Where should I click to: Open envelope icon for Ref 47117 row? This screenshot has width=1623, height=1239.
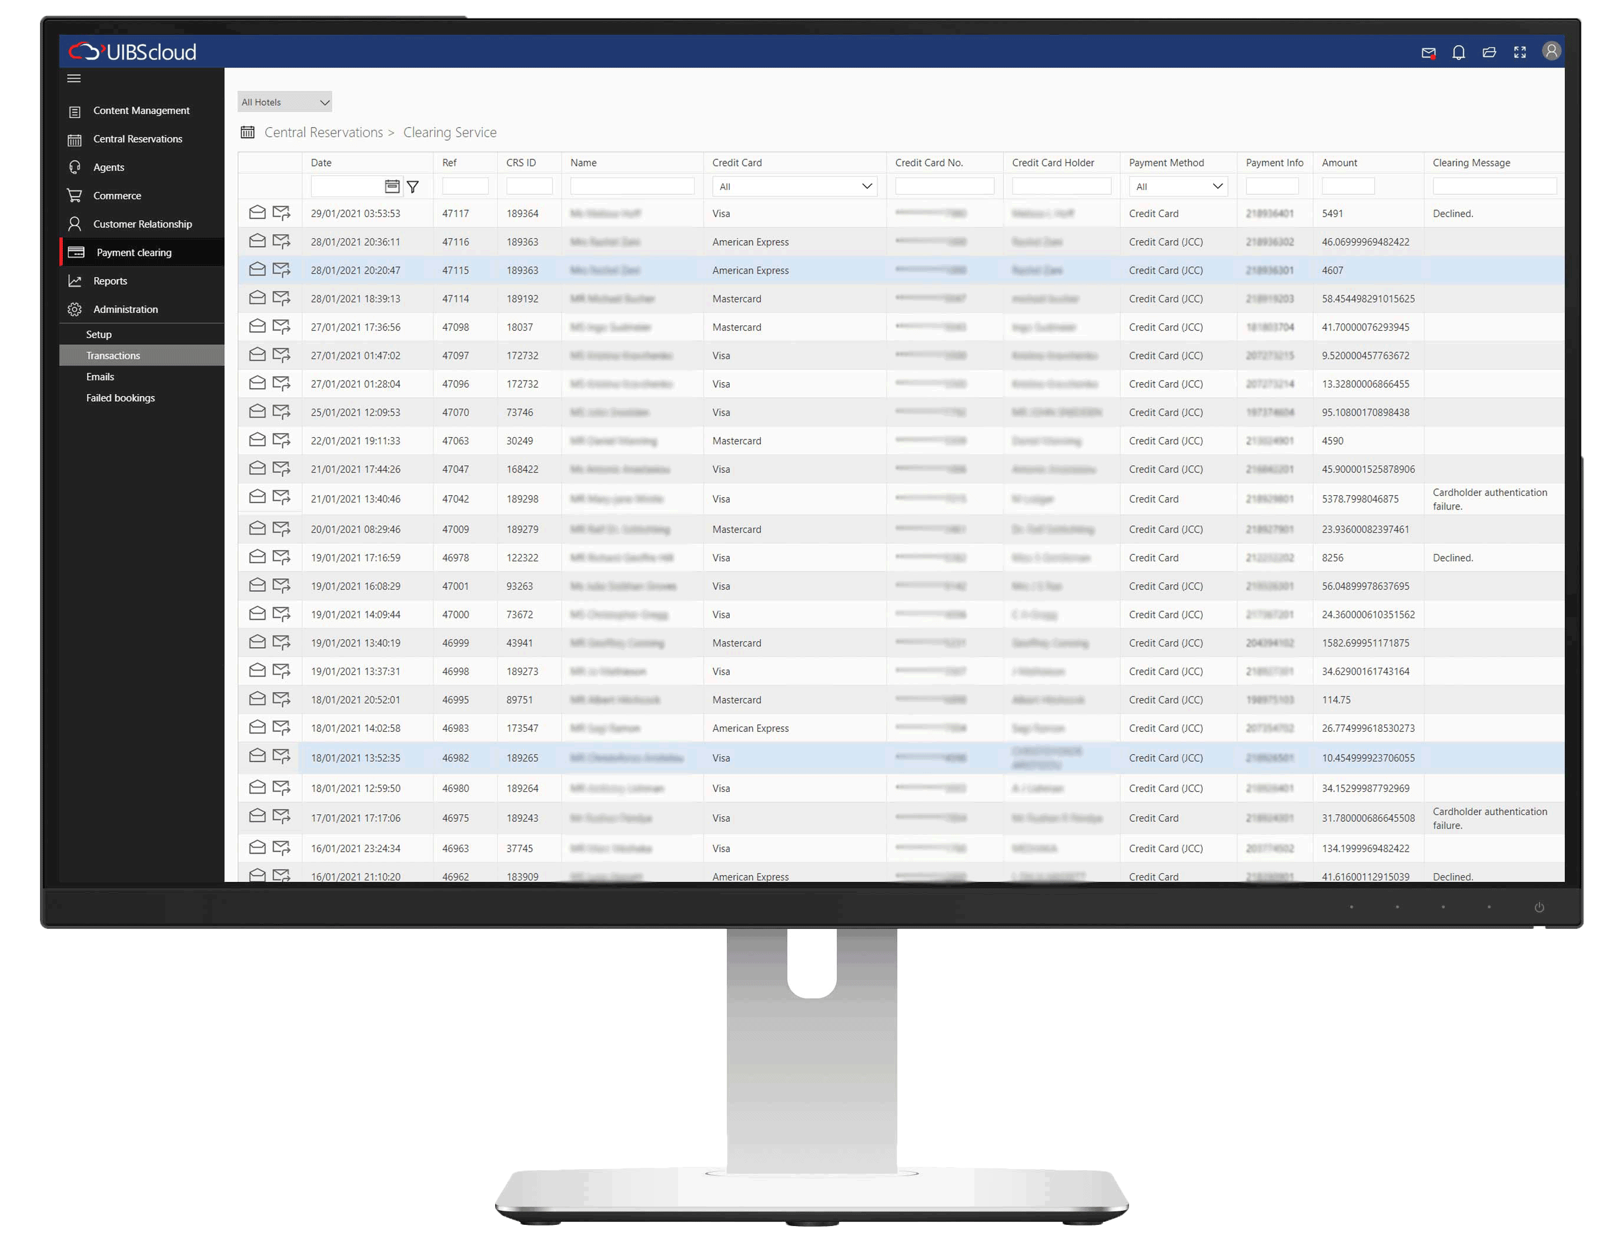[x=257, y=212]
